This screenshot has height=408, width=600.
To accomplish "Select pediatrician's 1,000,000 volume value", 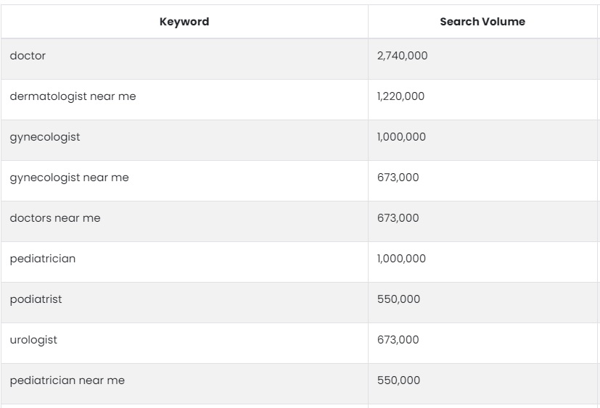I will coord(401,259).
